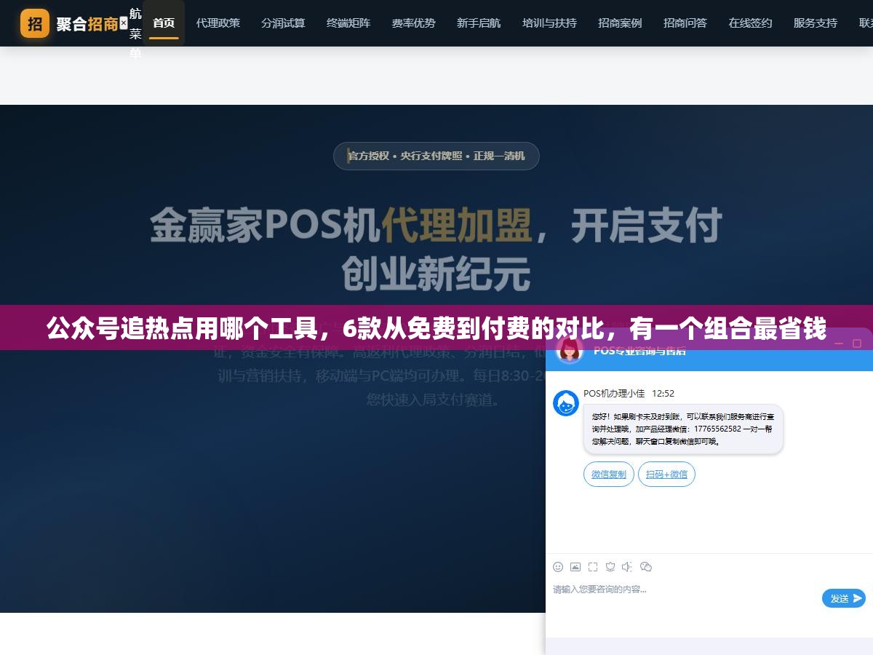Go to 分润试算 page
The width and height of the screenshot is (873, 655).
283,23
